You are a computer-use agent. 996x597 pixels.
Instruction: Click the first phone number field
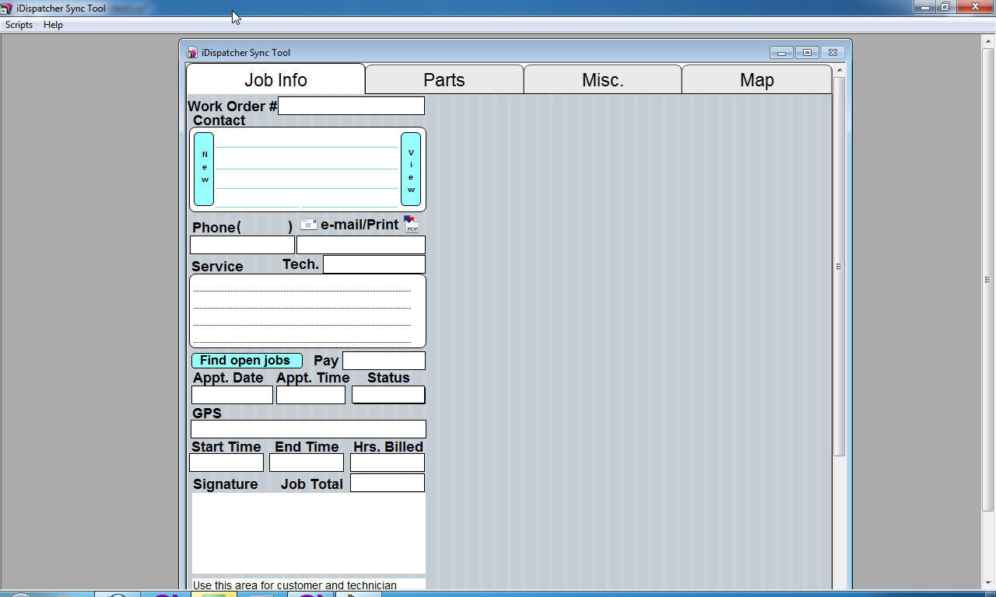[242, 245]
